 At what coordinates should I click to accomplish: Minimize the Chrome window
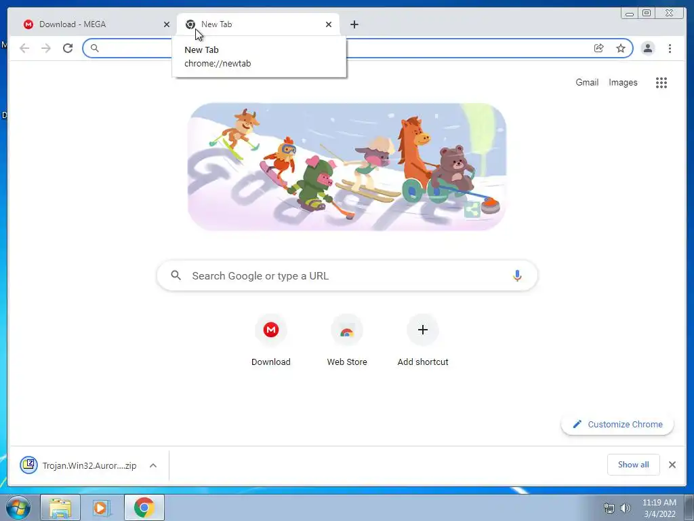click(x=630, y=14)
